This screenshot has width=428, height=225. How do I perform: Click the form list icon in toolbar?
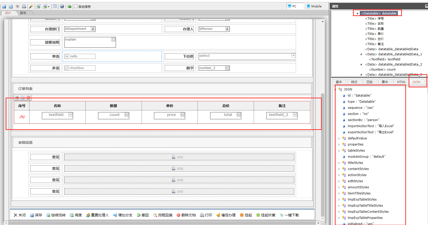[x=55, y=7]
